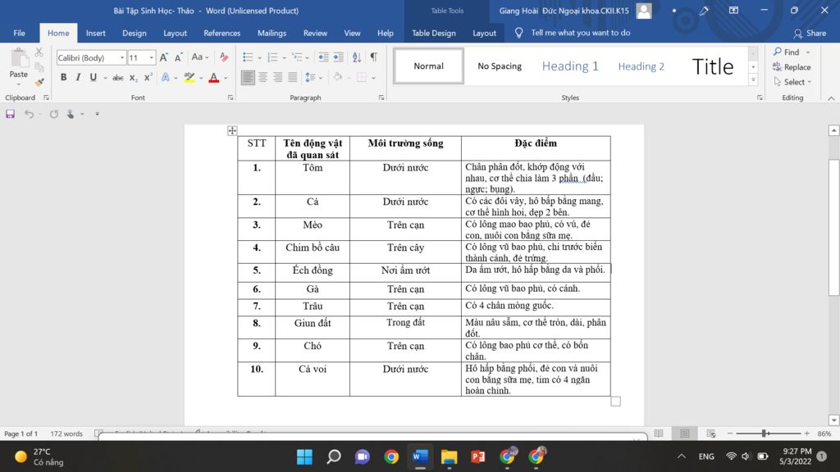Open the Borders dropdown arrow
The image size is (840, 472).
coord(373,78)
